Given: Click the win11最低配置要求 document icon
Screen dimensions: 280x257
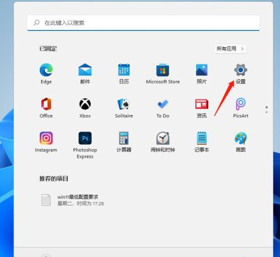Looking at the screenshot, I should (x=46, y=200).
